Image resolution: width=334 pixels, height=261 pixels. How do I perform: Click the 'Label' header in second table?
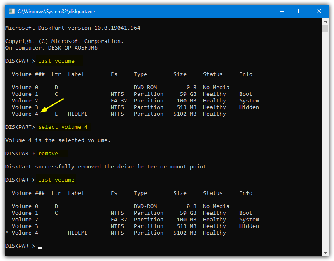click(76, 193)
